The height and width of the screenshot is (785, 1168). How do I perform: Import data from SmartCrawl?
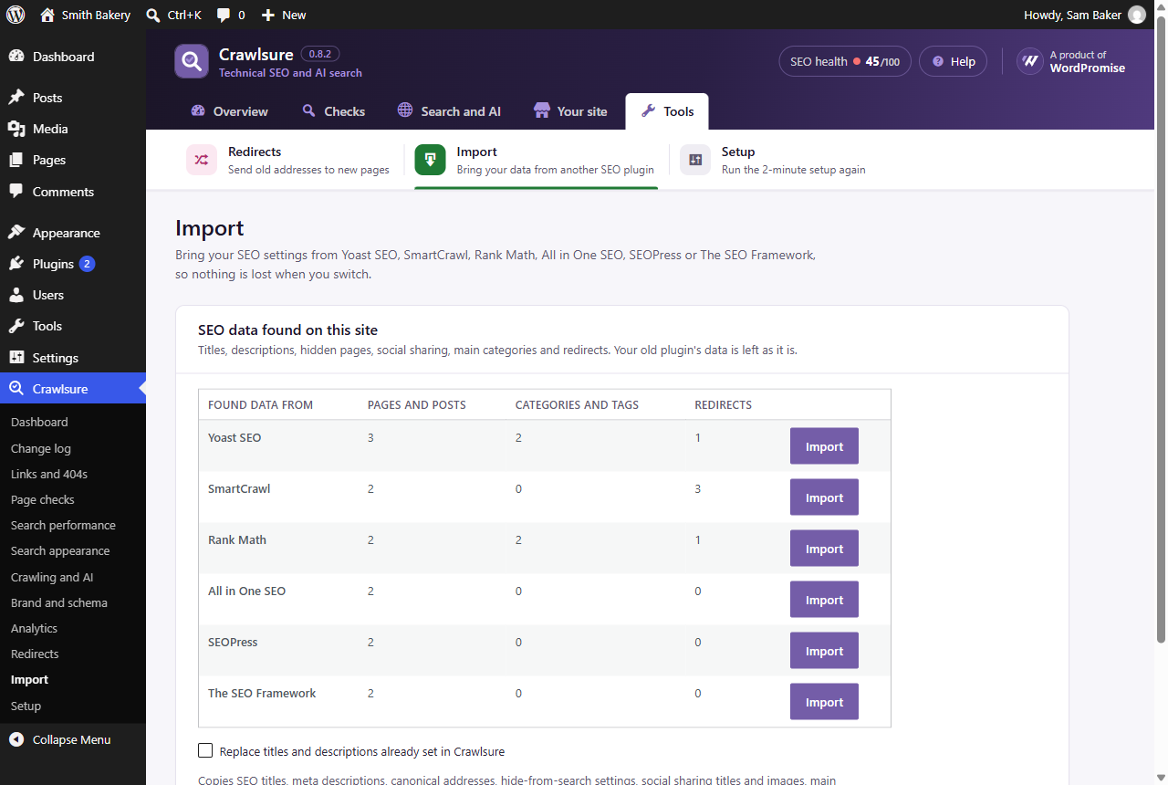click(824, 497)
